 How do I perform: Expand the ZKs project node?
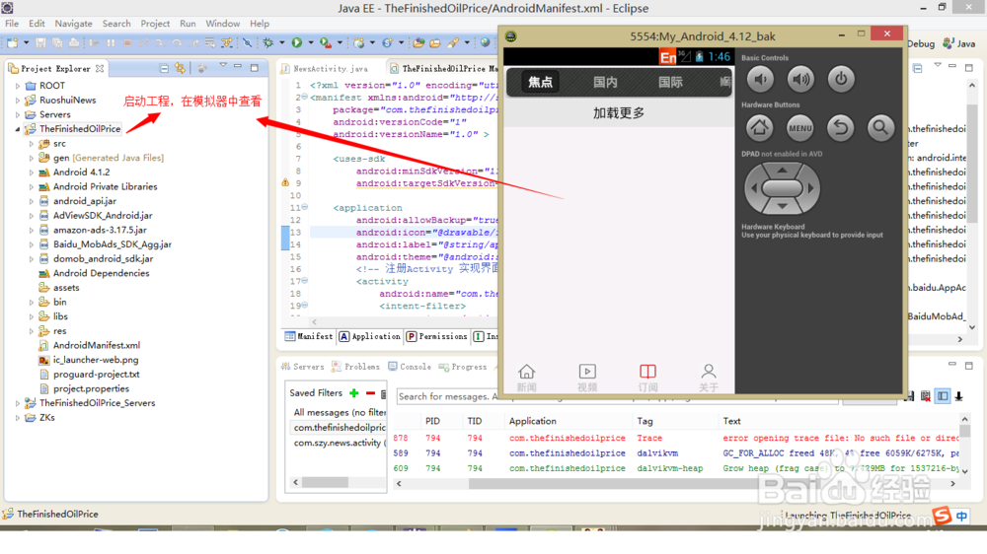[x=18, y=418]
